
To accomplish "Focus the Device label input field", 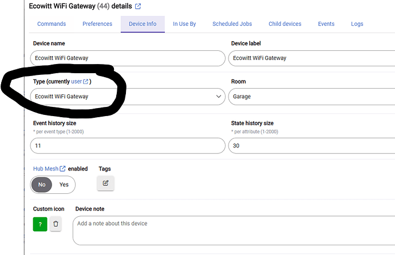I will pyautogui.click(x=311, y=58).
